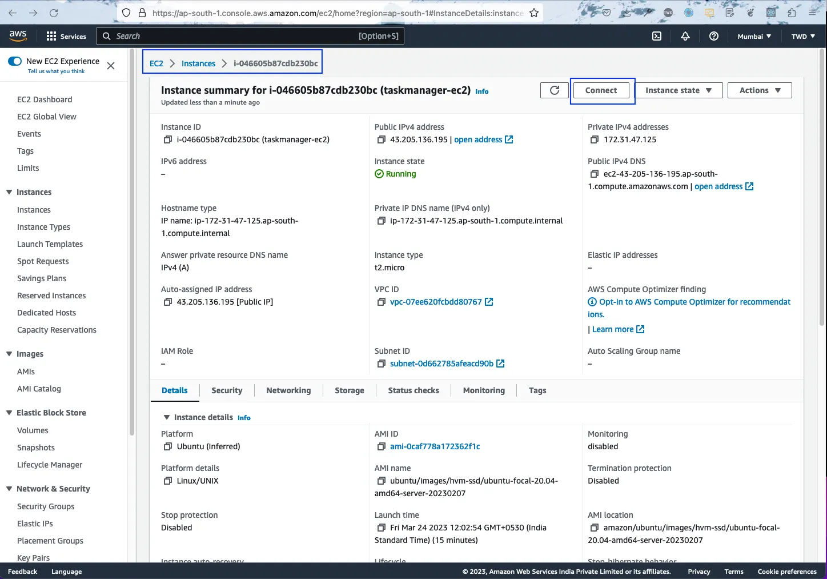Viewport: 827px width, 579px height.
Task: Copy the private IPv4 address 172.31.47.125
Action: tap(595, 139)
